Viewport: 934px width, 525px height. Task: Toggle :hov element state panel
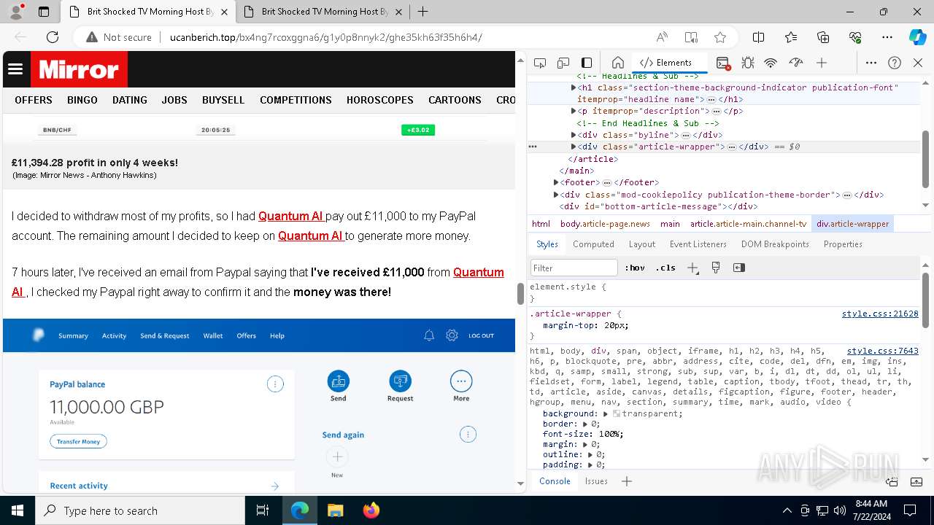click(635, 268)
